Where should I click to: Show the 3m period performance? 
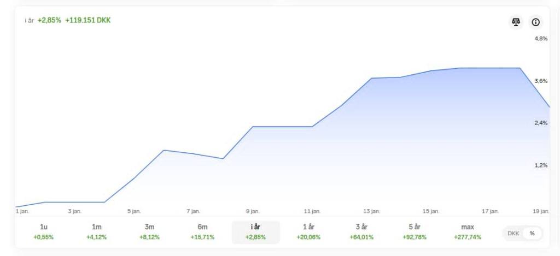point(149,231)
